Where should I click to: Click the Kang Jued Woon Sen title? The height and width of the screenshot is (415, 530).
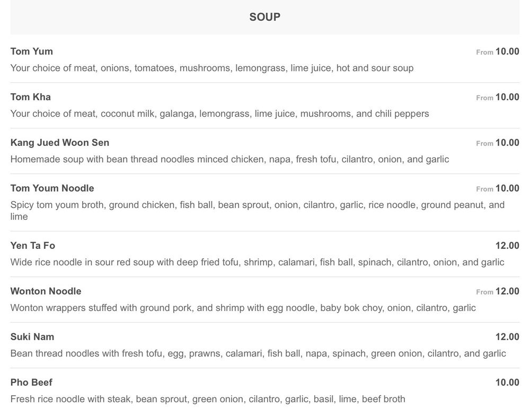point(60,143)
